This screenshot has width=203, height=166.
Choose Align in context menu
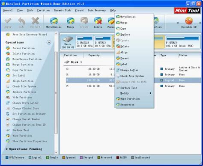click(134, 52)
